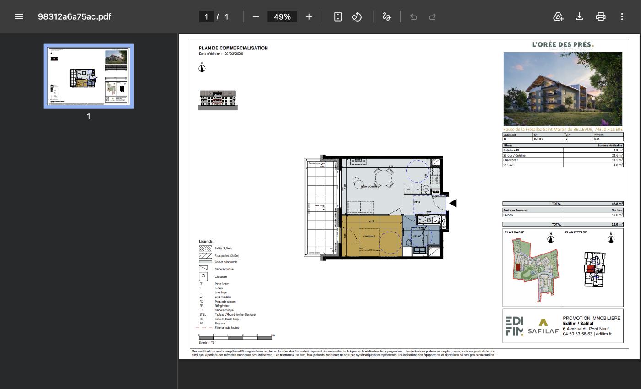Click the Chambre 1 table row
The height and width of the screenshot is (389, 641).
pyautogui.click(x=563, y=160)
